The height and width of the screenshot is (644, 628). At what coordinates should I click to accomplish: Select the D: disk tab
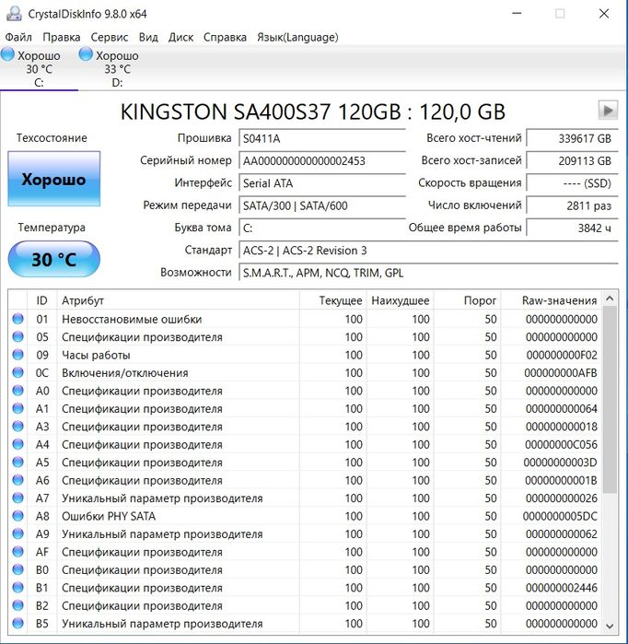click(x=117, y=68)
